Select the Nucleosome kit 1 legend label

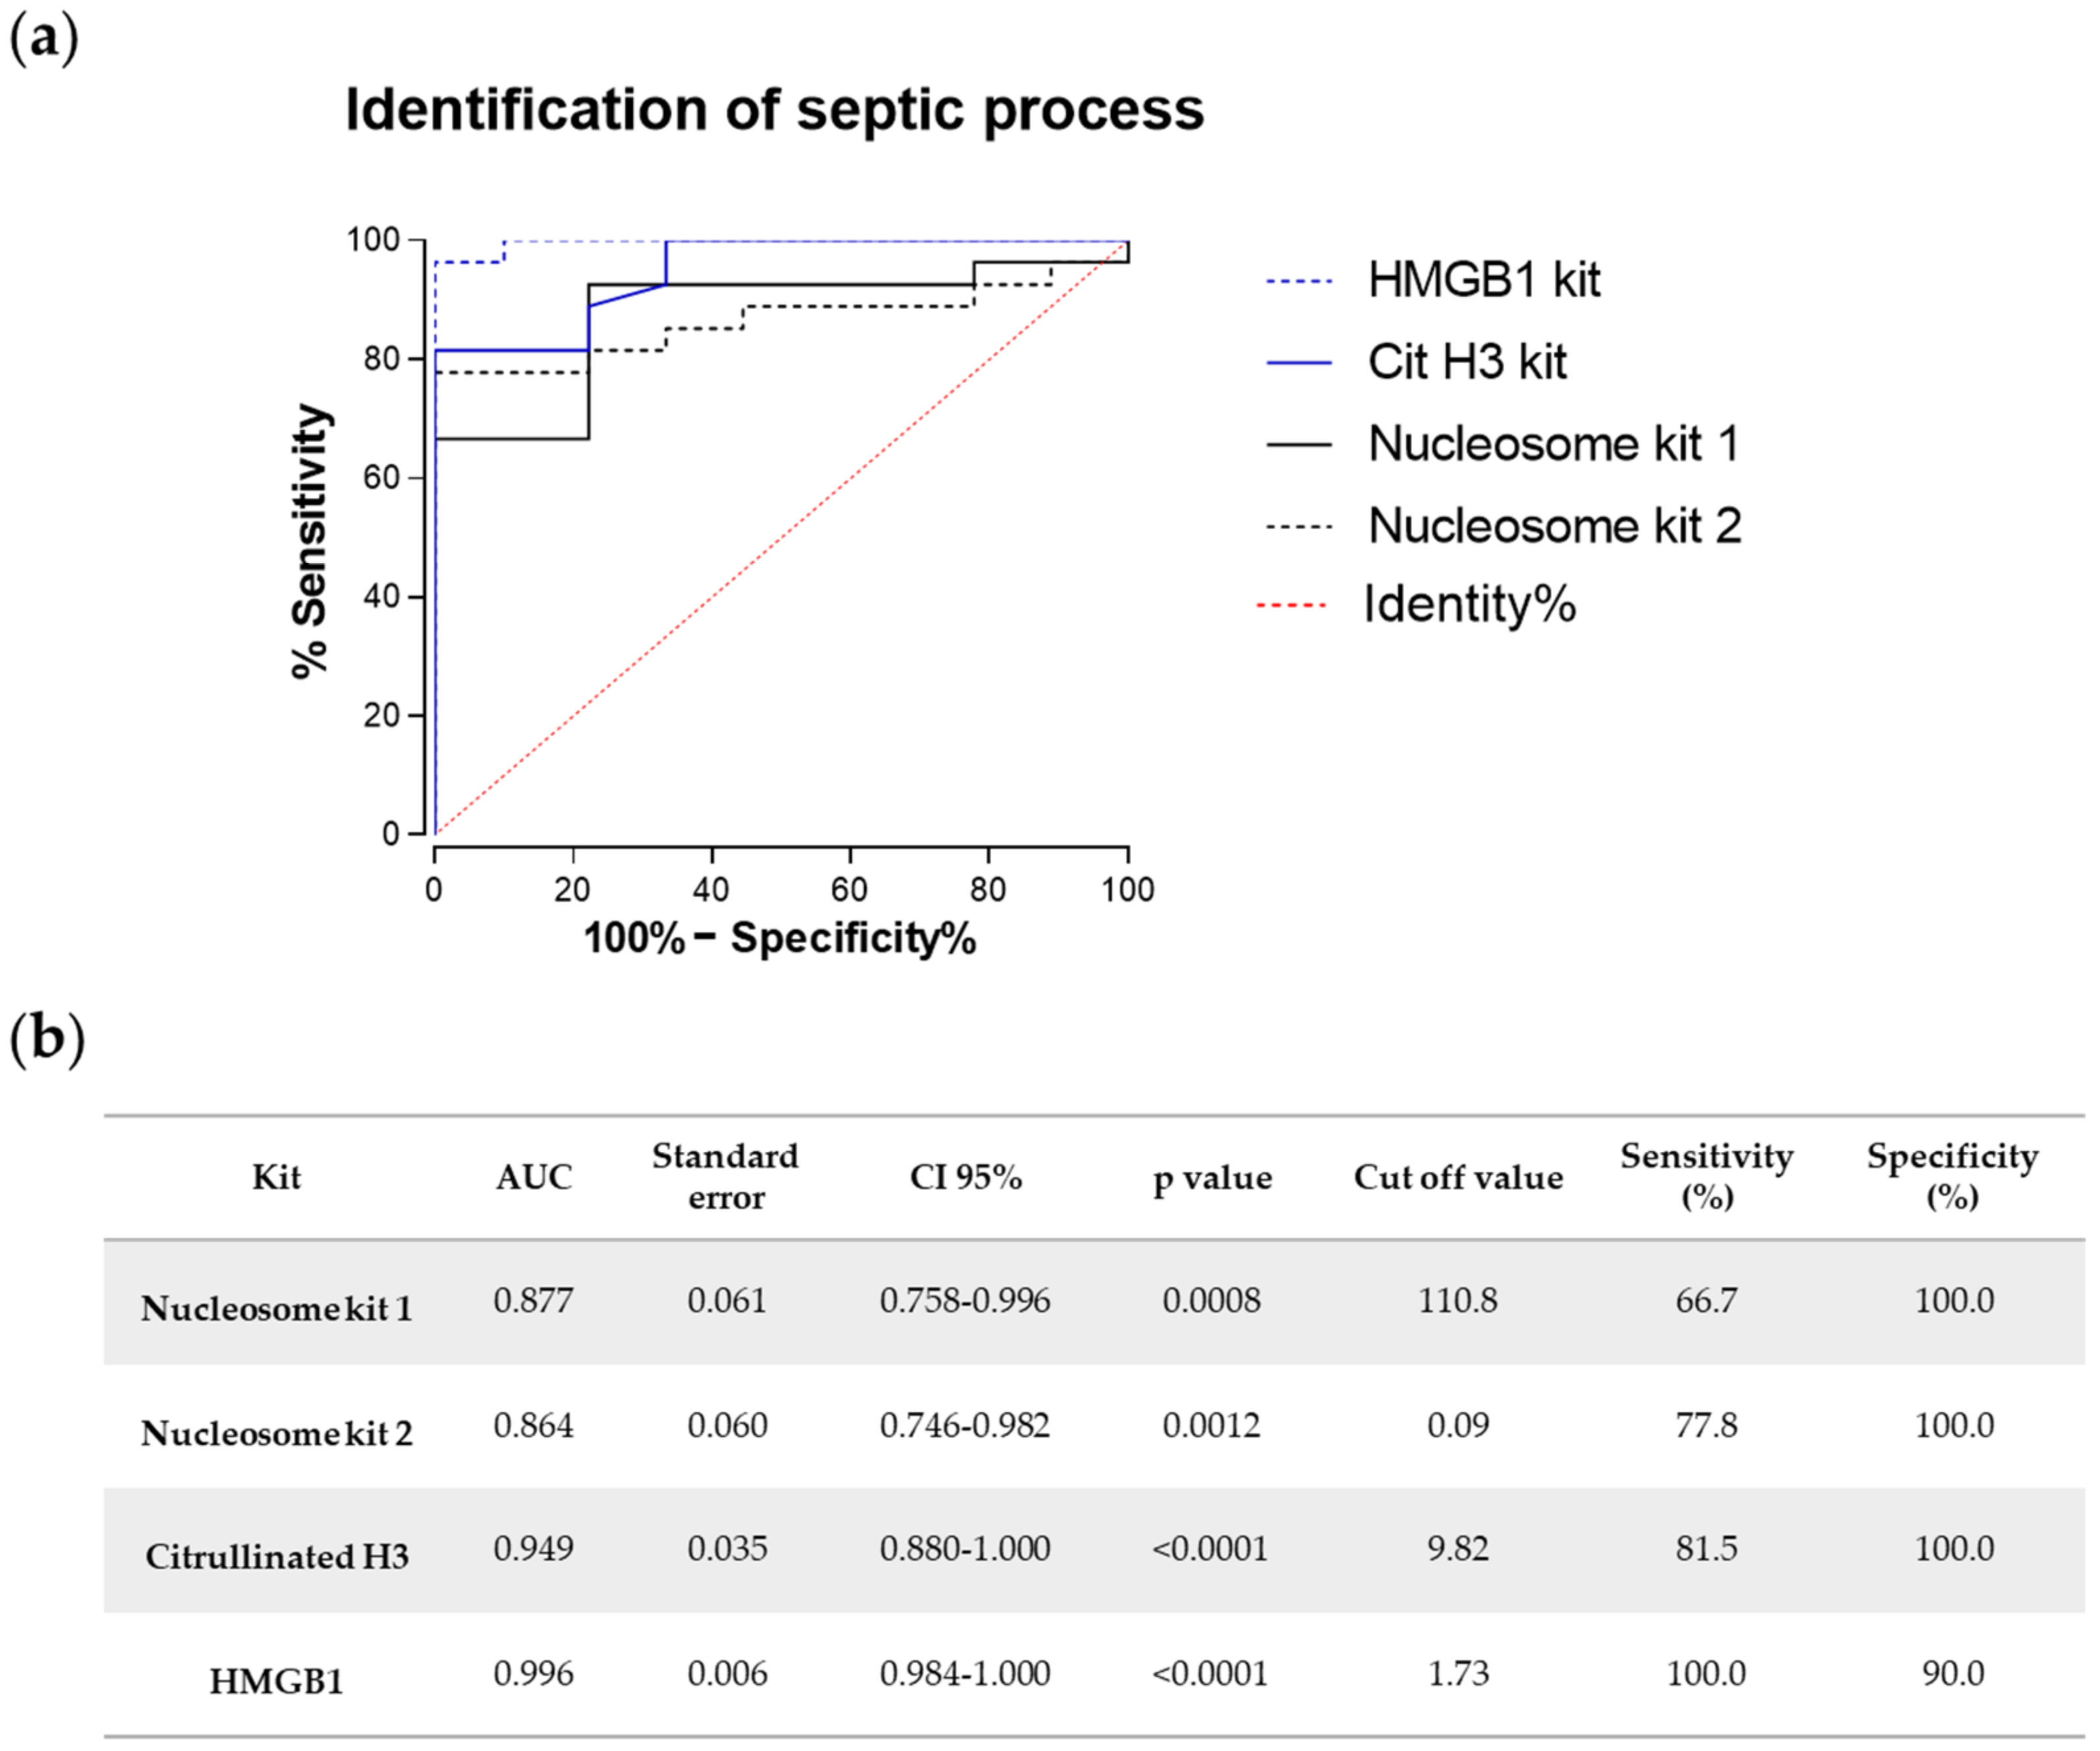pos(1553,444)
